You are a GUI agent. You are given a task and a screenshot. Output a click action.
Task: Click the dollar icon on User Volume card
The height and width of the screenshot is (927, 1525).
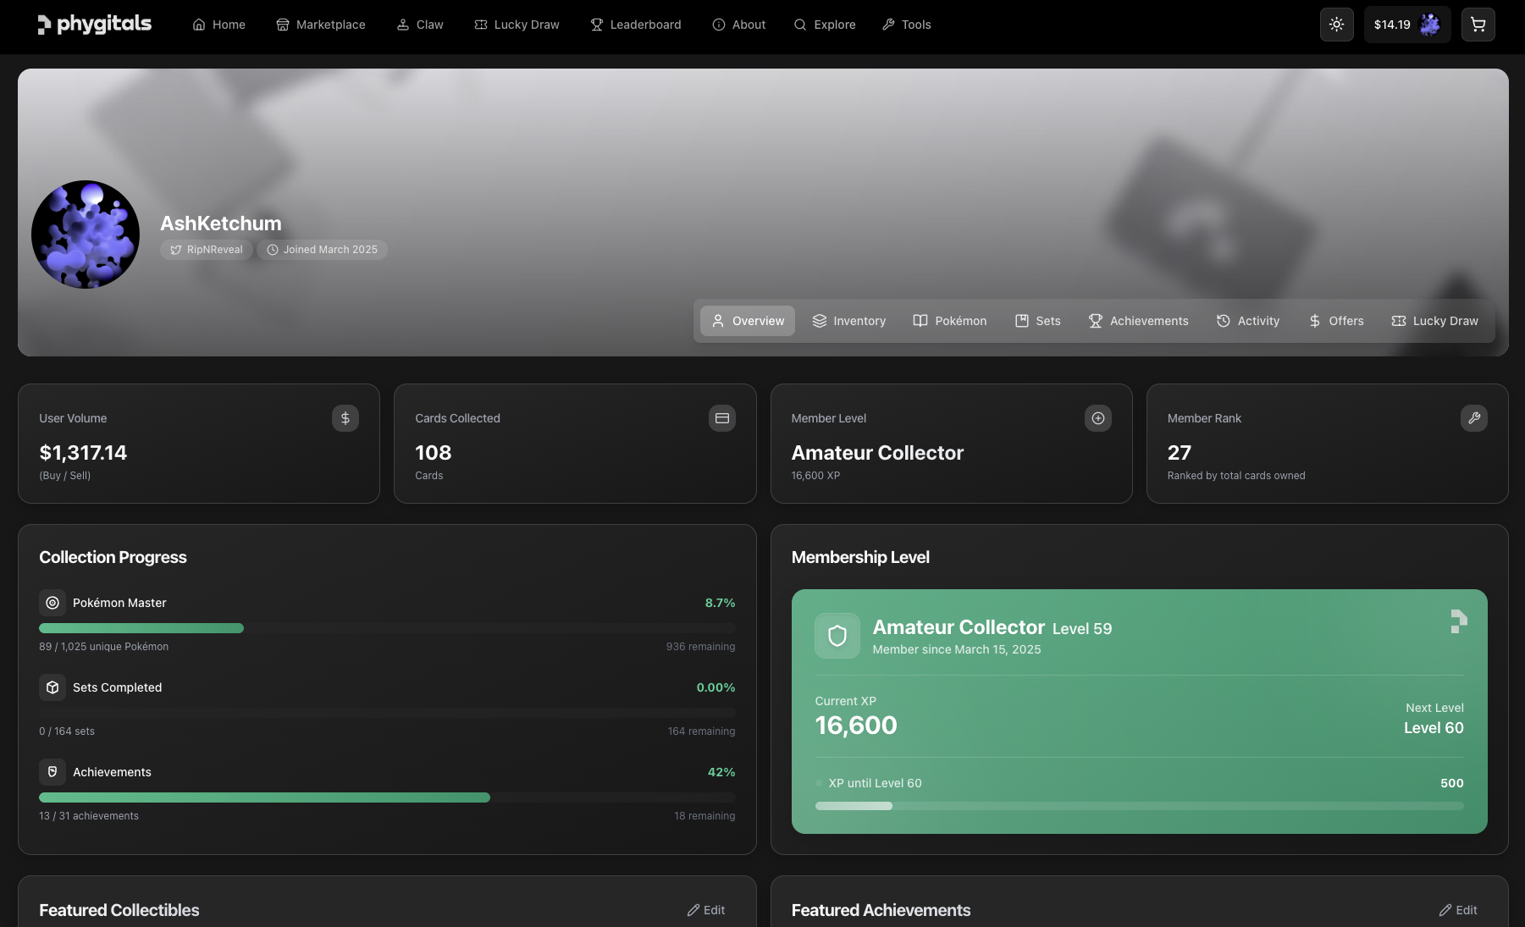(345, 418)
